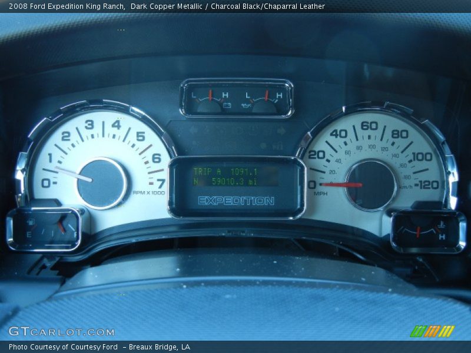Viewport: 471px width, 353px height.
Task: Click the striped color logo beside the watermark
Action: click(x=432, y=331)
